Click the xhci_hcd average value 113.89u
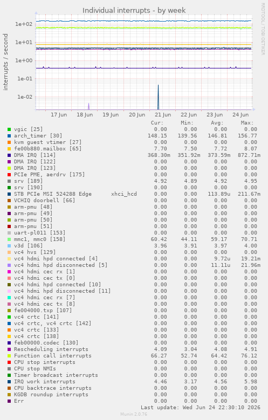 coord(219,194)
